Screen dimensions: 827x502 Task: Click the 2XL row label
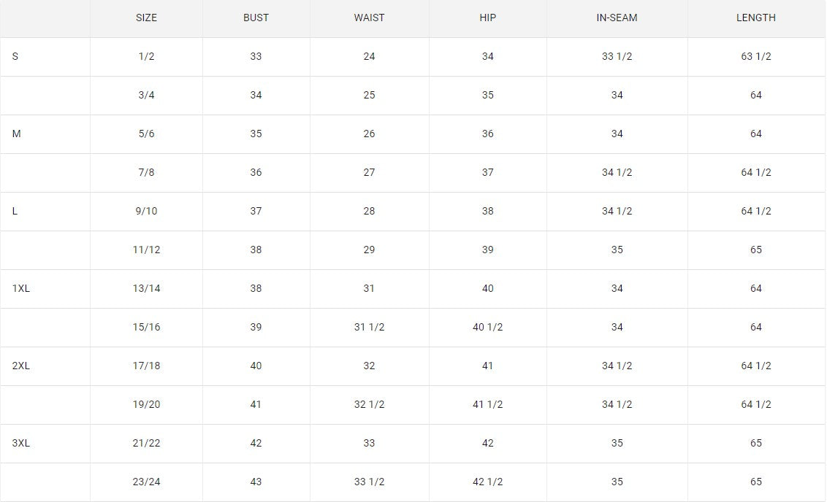click(x=21, y=366)
